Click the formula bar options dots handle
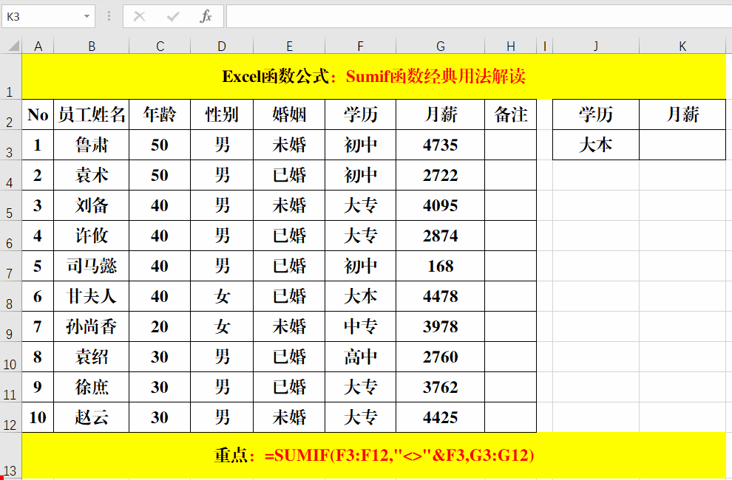Viewport: 732px width, 480px height. tap(109, 16)
